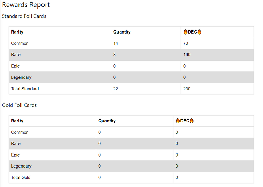Click the Total Standard DEC value 230
263x187 pixels.
coord(187,89)
